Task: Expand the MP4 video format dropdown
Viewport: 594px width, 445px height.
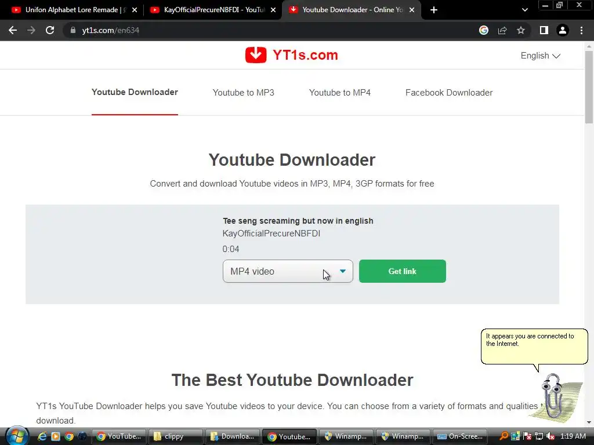Action: click(288, 271)
